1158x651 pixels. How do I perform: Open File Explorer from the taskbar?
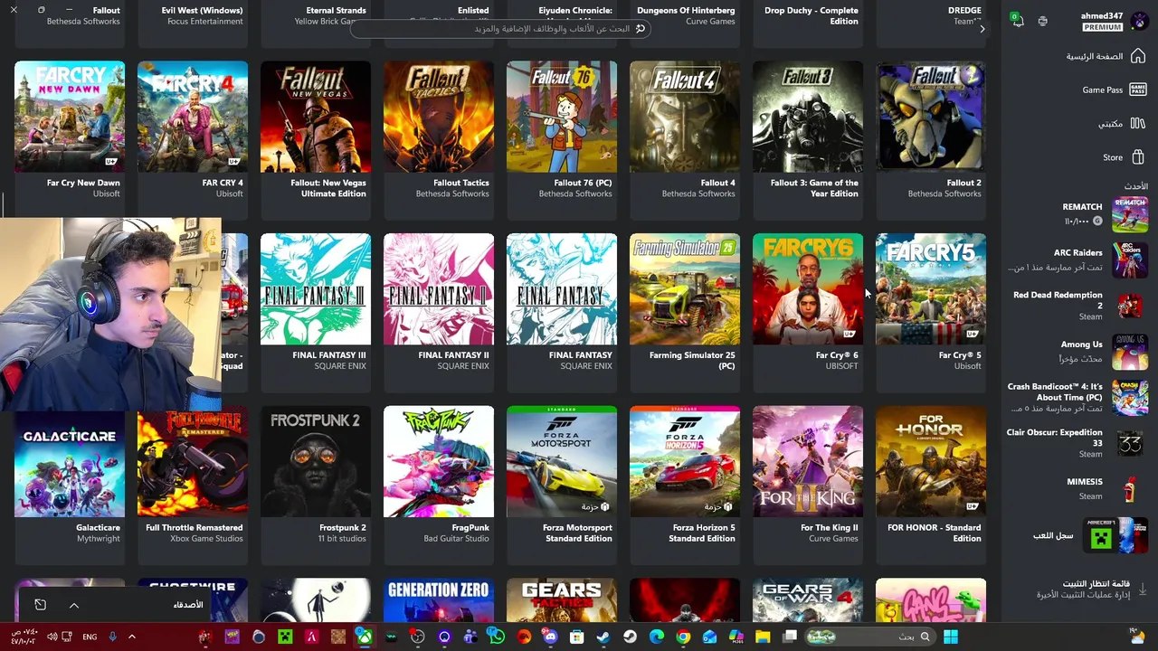coord(763,637)
